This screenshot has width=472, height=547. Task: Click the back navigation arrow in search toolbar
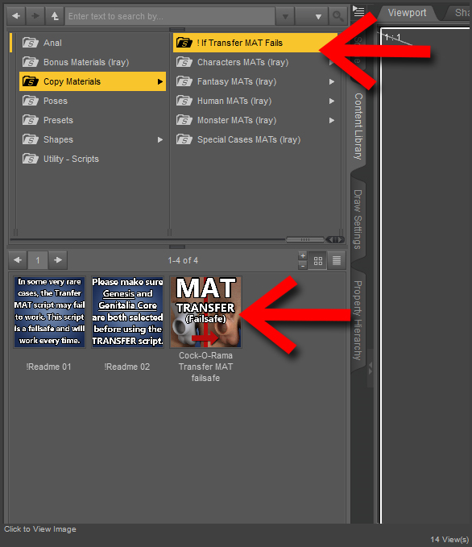16,16
